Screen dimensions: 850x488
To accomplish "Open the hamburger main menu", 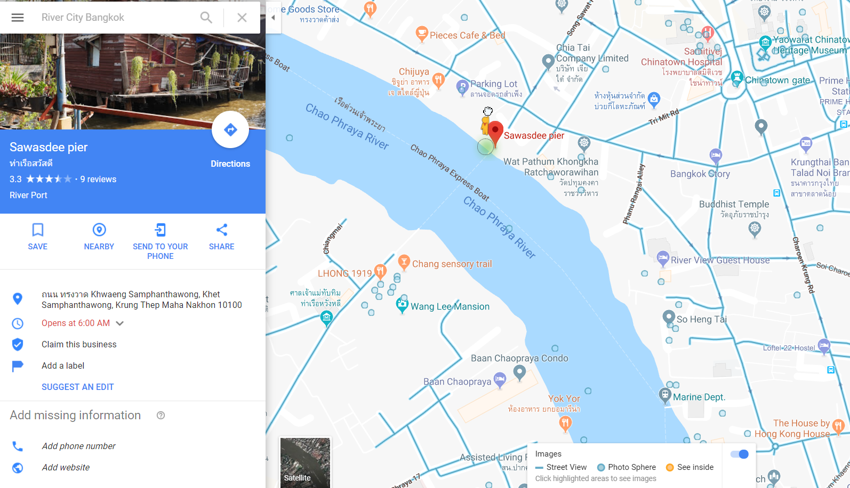I will (x=18, y=18).
